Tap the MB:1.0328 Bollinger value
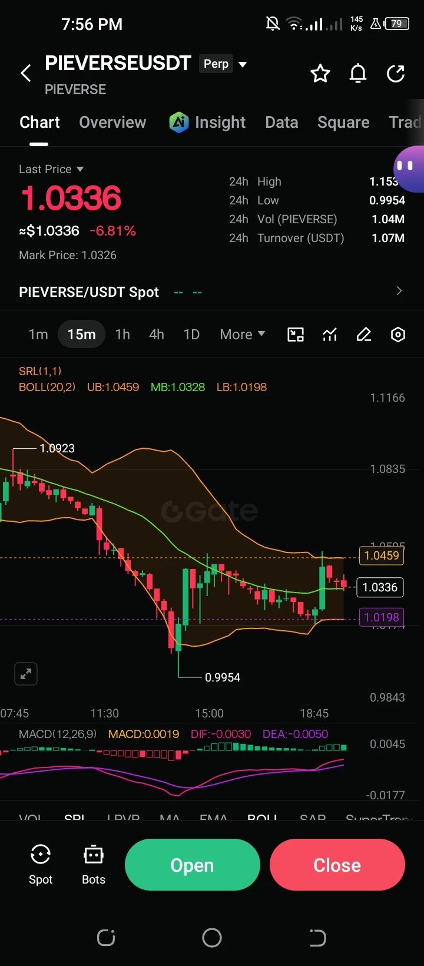The image size is (424, 966). coord(178,387)
